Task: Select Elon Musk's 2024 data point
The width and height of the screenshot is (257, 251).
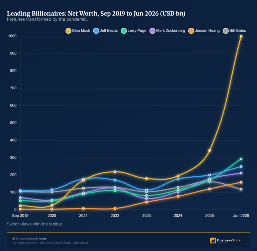Action: (x=178, y=176)
